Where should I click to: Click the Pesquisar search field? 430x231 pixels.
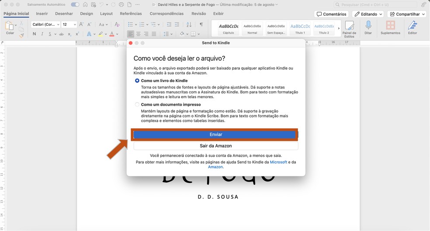point(375,5)
